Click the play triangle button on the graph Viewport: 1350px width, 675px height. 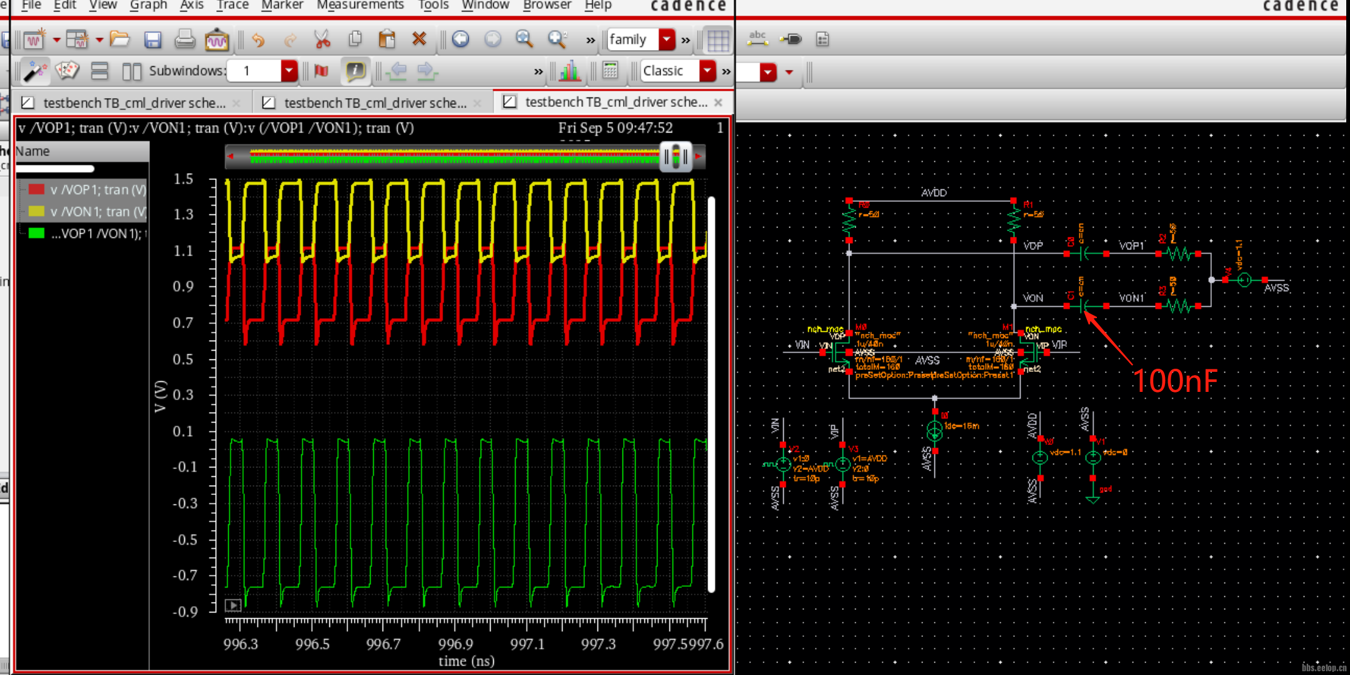click(x=232, y=605)
